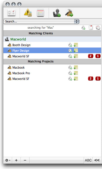Click the minus remove button
This screenshot has height=169, width=102.
point(25,160)
